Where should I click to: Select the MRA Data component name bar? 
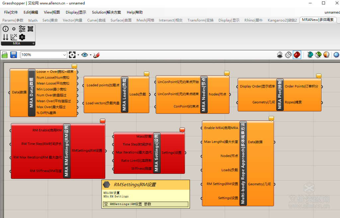32,93
